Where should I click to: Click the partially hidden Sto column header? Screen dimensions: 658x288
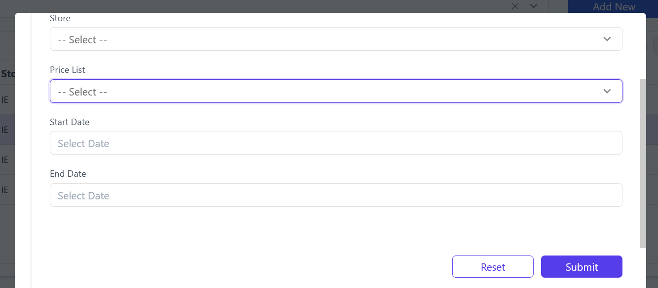pos(7,74)
